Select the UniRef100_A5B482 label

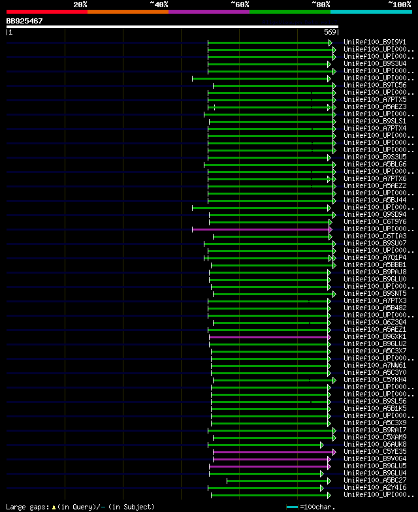click(x=375, y=308)
